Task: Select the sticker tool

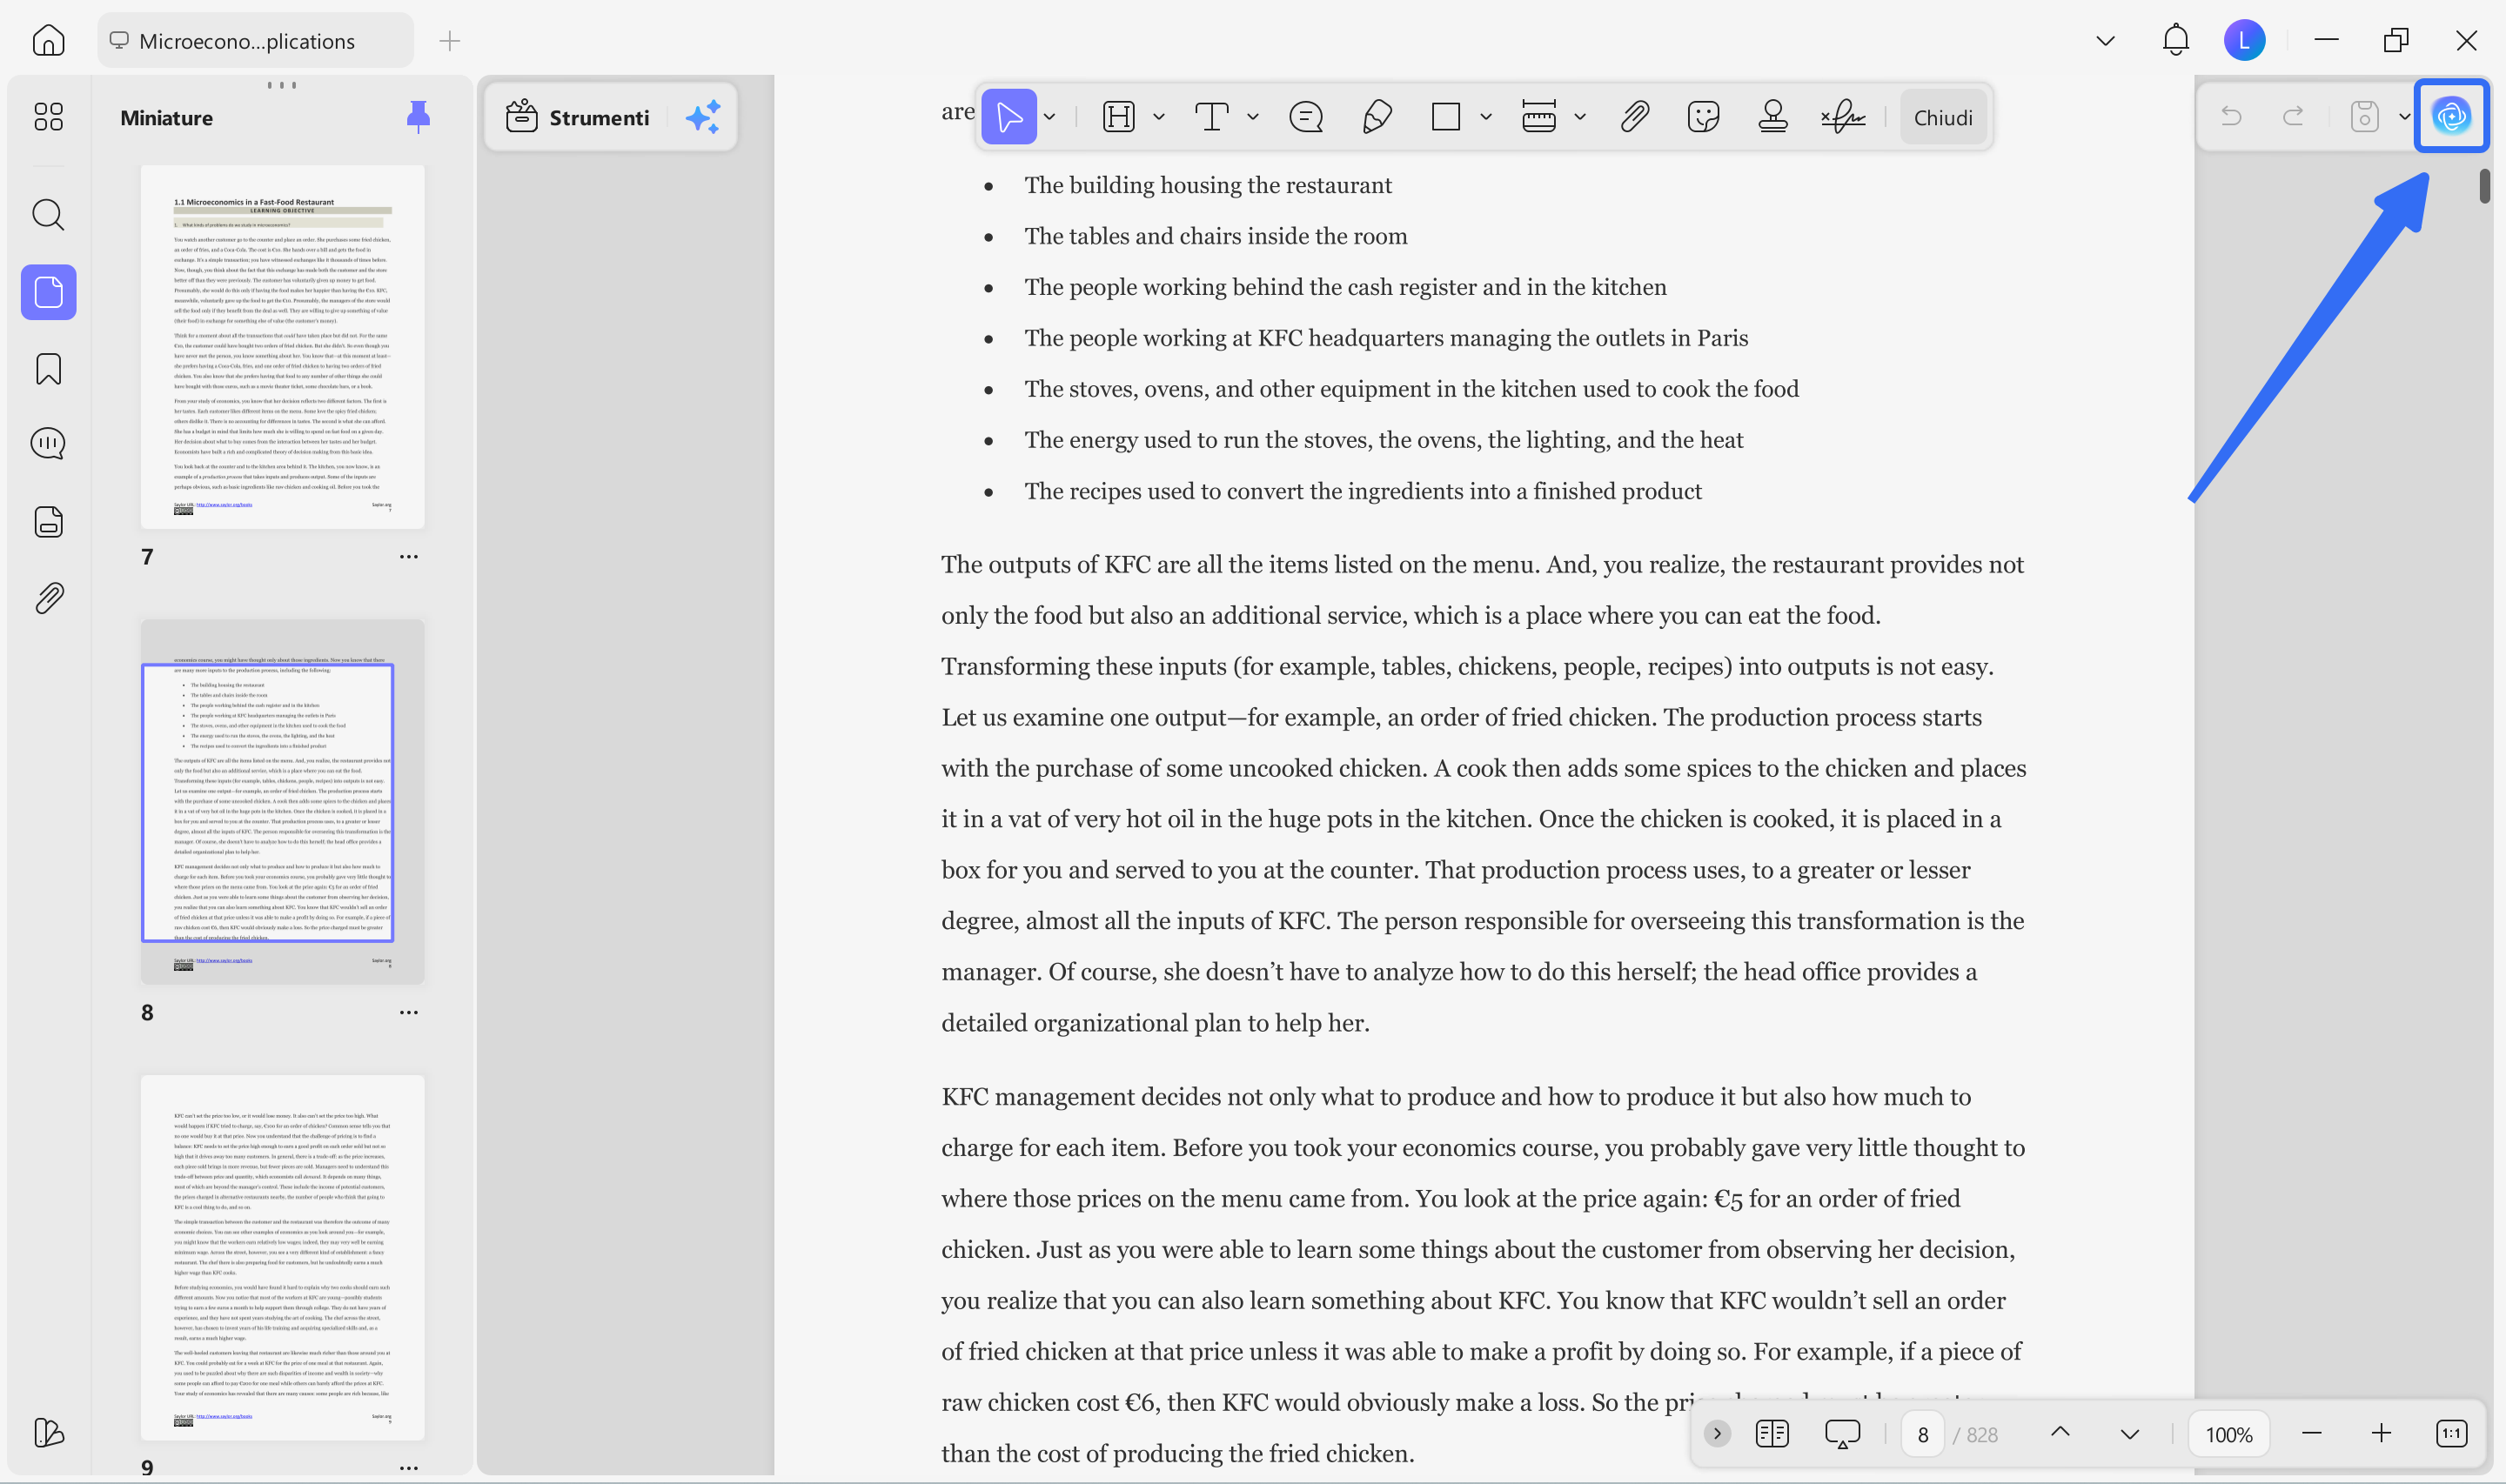Action: tap(1703, 117)
